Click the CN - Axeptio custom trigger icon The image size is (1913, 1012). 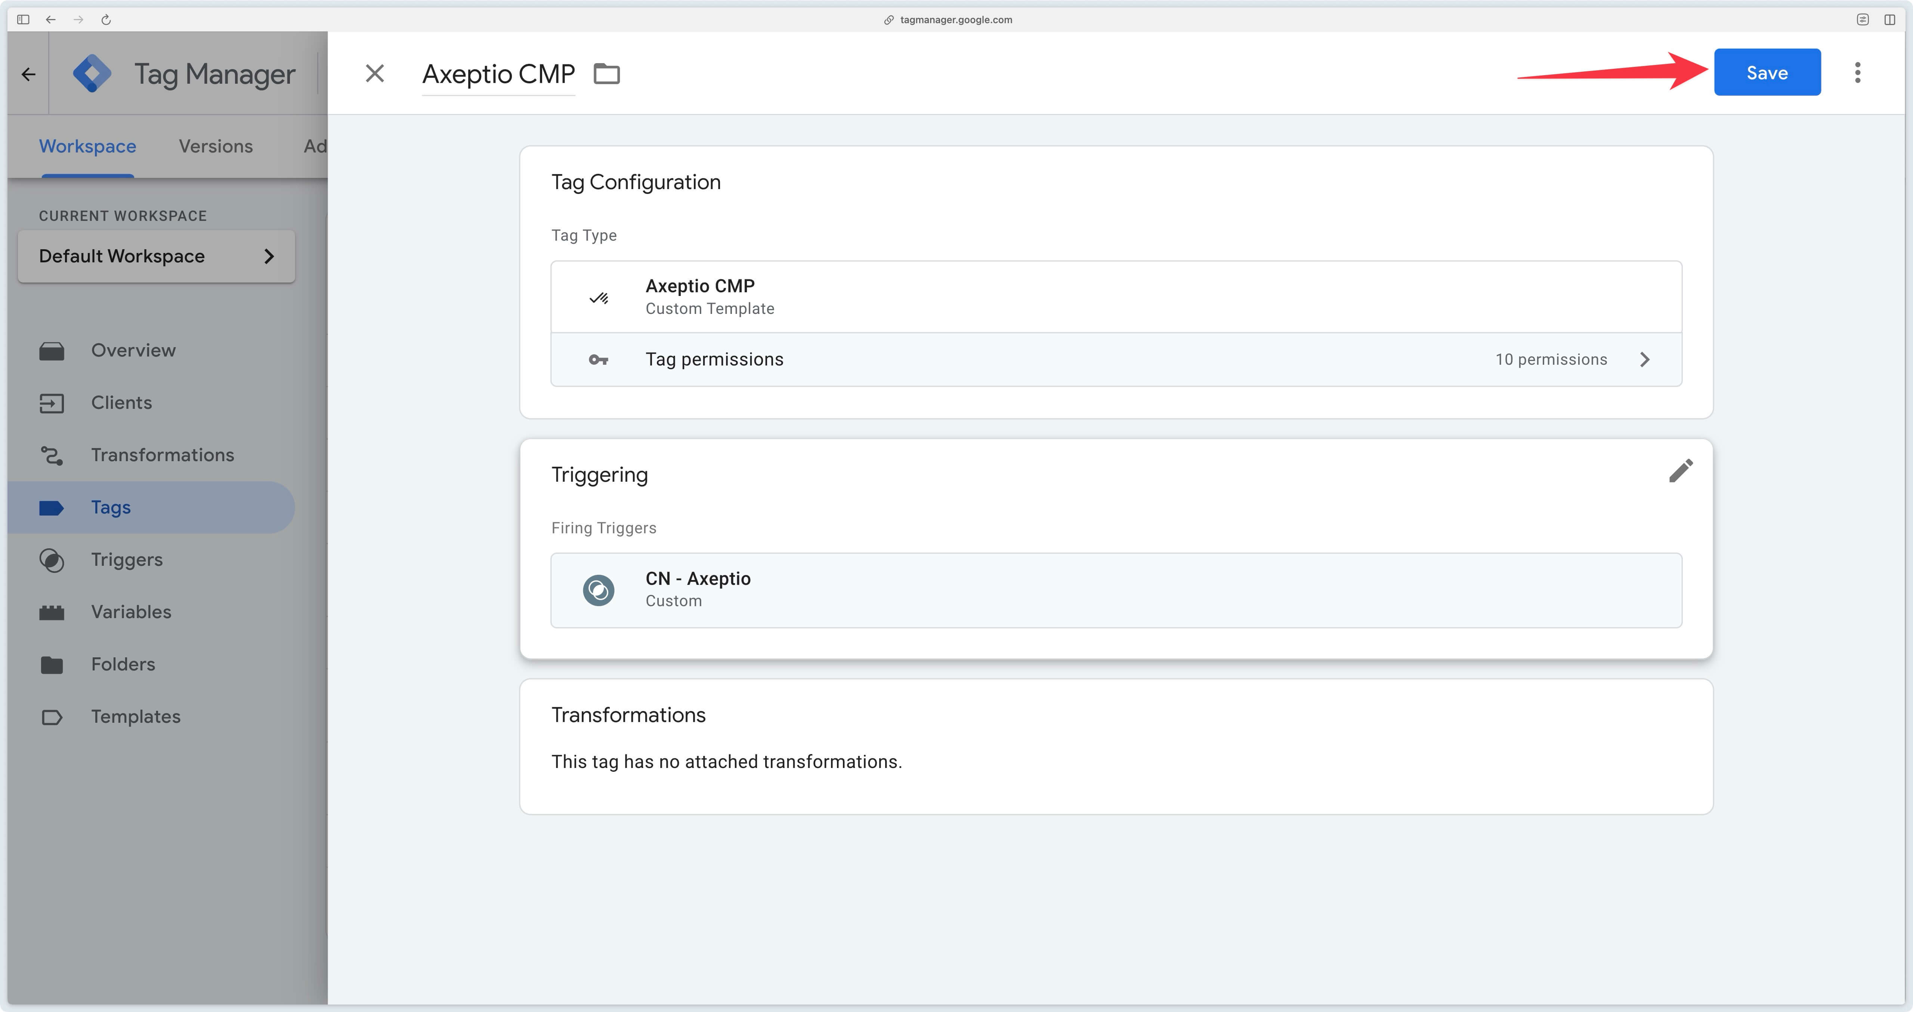point(599,591)
